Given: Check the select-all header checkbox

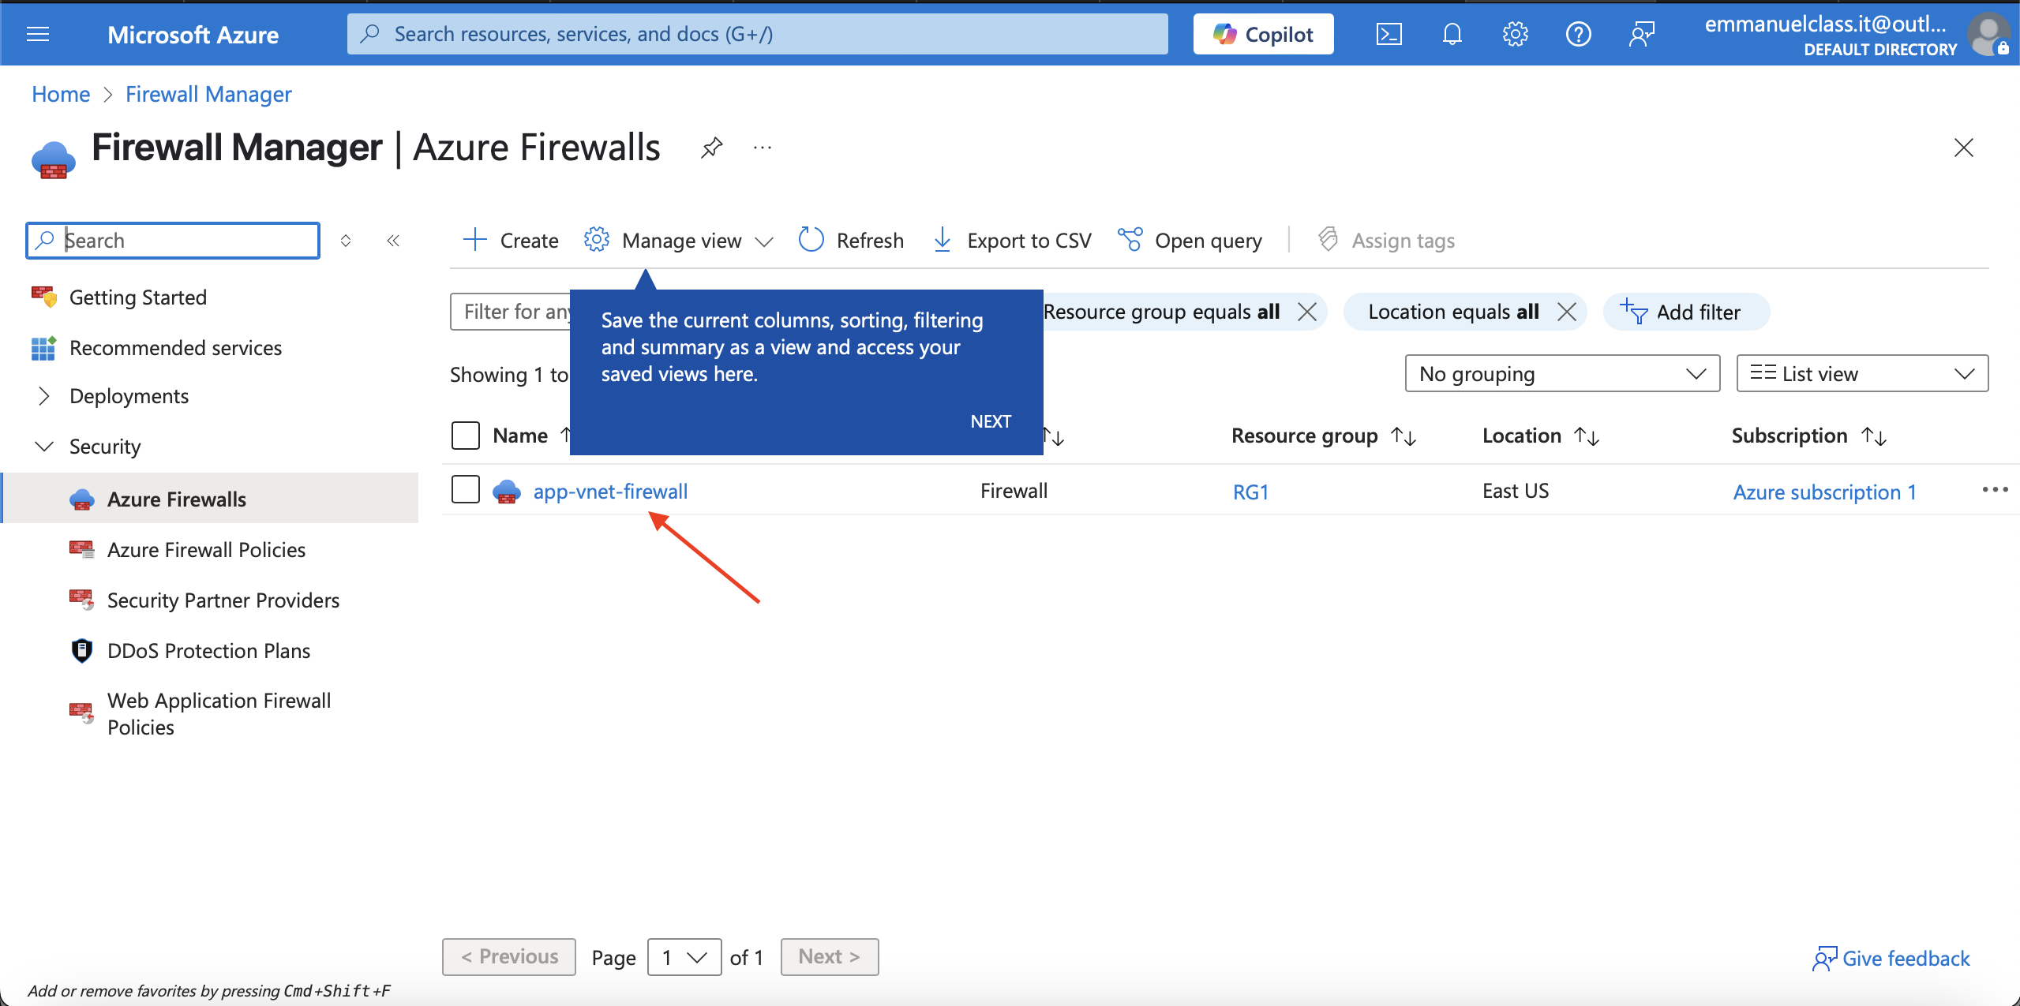Looking at the screenshot, I should coord(466,436).
